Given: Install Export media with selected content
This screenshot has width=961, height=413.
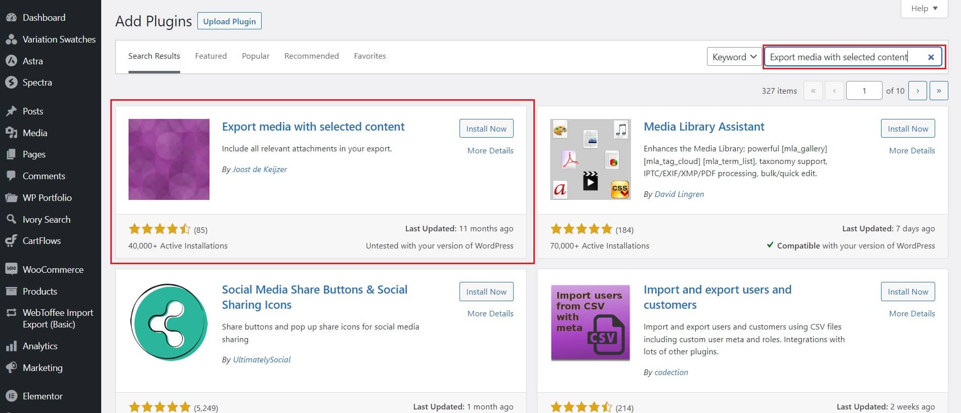Looking at the screenshot, I should [486, 129].
